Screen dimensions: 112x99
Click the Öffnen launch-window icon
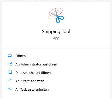pyautogui.click(x=10, y=55)
